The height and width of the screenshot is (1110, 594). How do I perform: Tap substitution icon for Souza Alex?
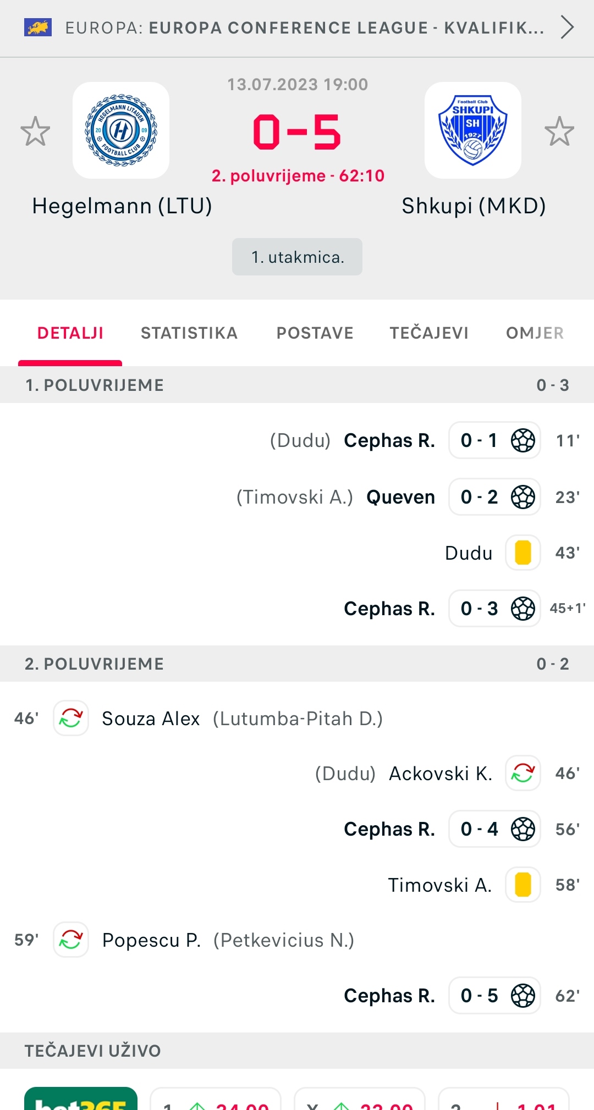[x=71, y=718]
